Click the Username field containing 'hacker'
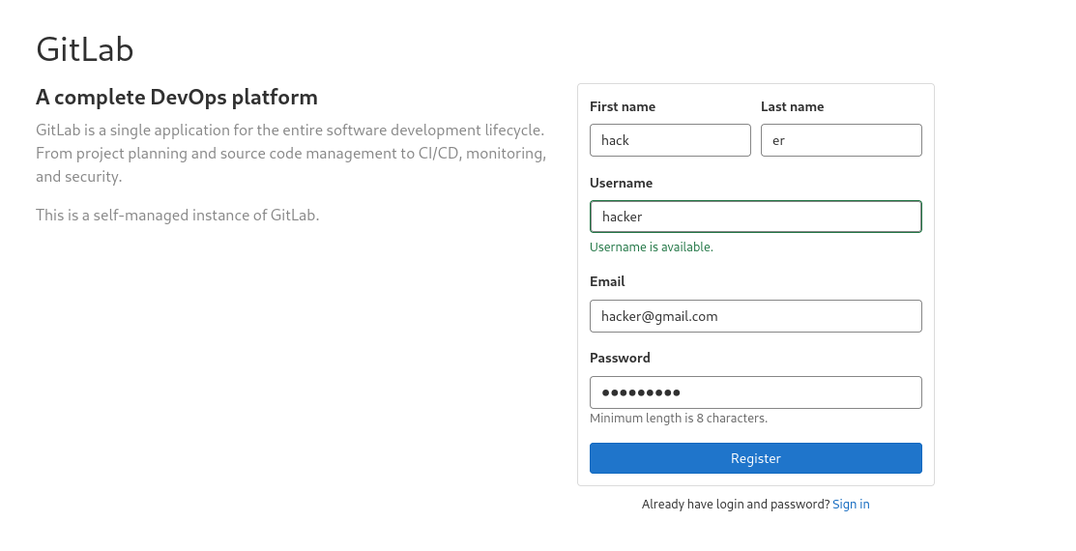 (755, 217)
